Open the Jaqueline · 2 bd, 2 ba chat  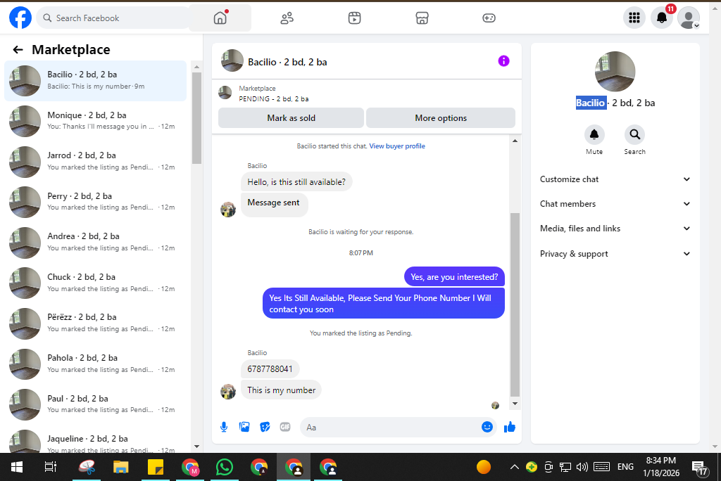[x=96, y=441]
